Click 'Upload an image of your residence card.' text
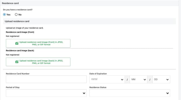This screenshot has width=181, height=100. [25, 28]
